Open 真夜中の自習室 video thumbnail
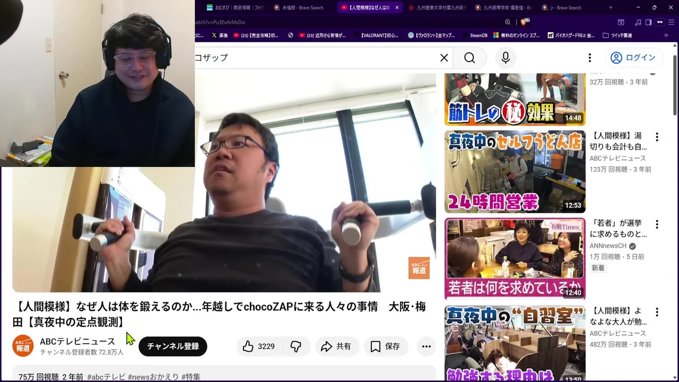The width and height of the screenshot is (679, 382). 515,344
